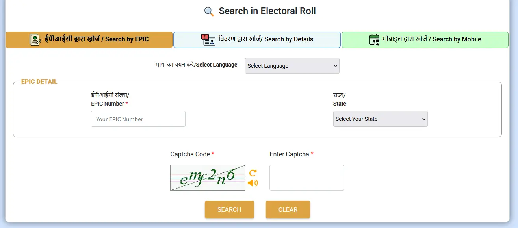The image size is (518, 228).
Task: Click the mobile calendar icon on Search by Mobile tab
Action: click(374, 39)
